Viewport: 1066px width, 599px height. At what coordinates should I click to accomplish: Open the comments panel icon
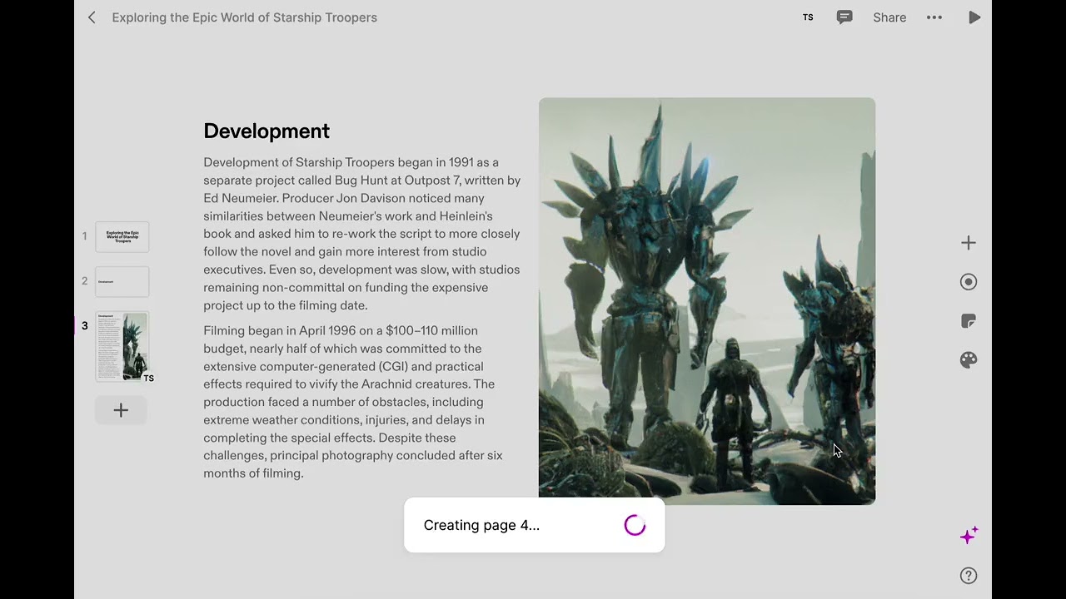tap(844, 17)
